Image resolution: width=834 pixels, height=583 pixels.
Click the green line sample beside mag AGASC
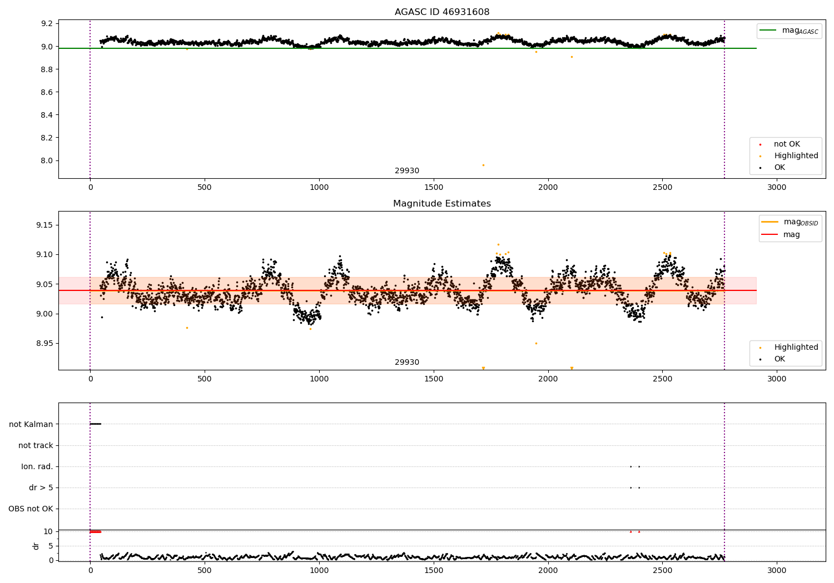click(x=769, y=31)
